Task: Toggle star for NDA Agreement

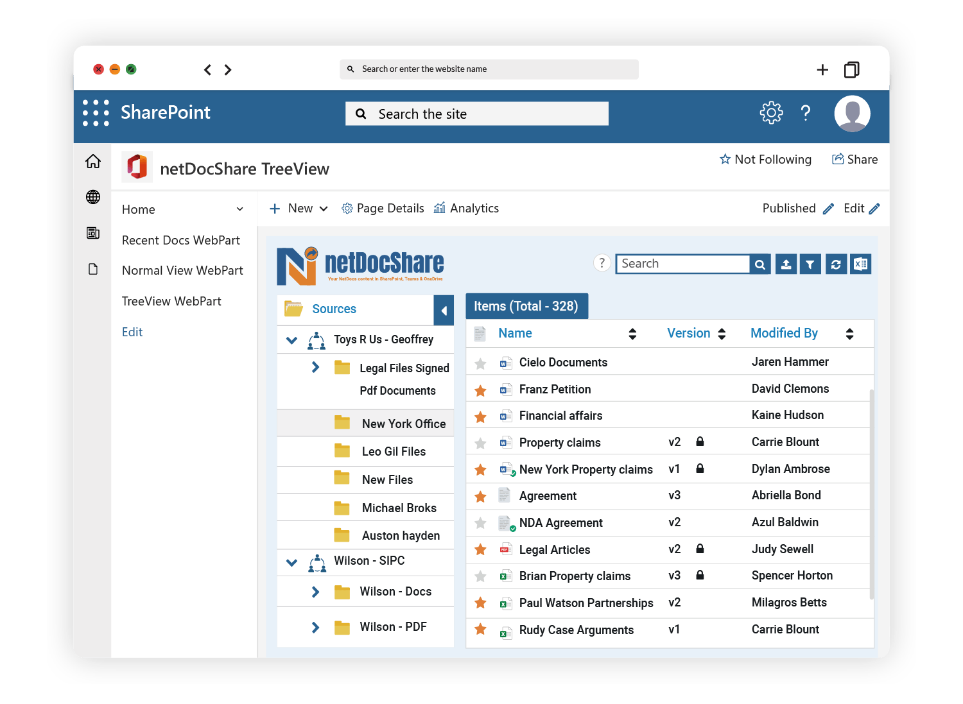Action: (x=480, y=523)
